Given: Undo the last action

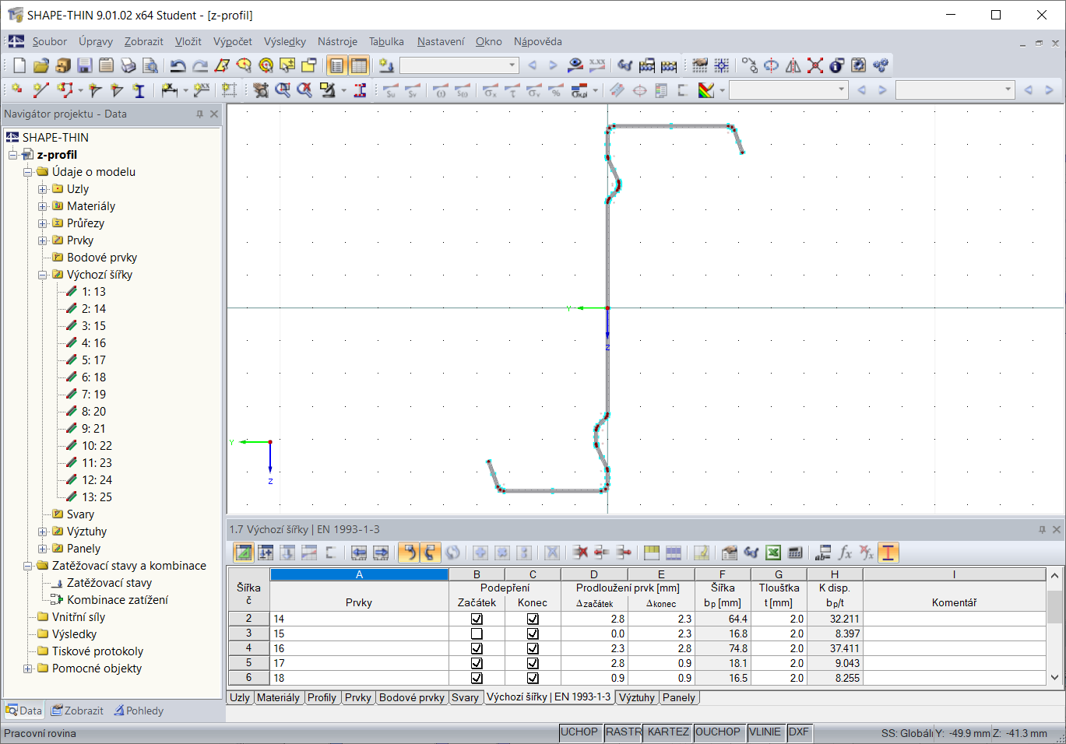Looking at the screenshot, I should pyautogui.click(x=178, y=65).
